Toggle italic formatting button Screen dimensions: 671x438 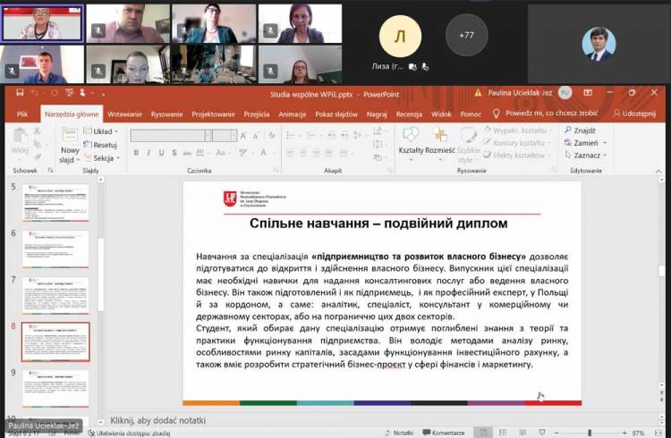(x=149, y=153)
